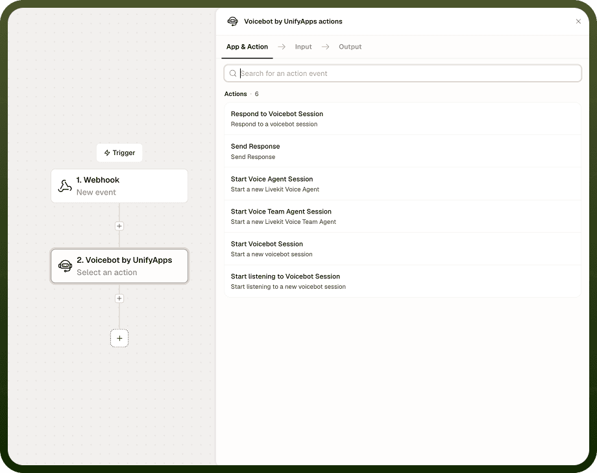This screenshot has width=597, height=473.
Task: Click the search magnifier icon
Action: pyautogui.click(x=233, y=73)
